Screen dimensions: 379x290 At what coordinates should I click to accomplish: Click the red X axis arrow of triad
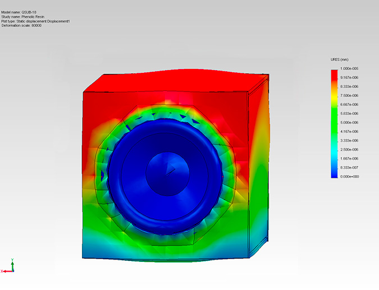click(x=4, y=271)
